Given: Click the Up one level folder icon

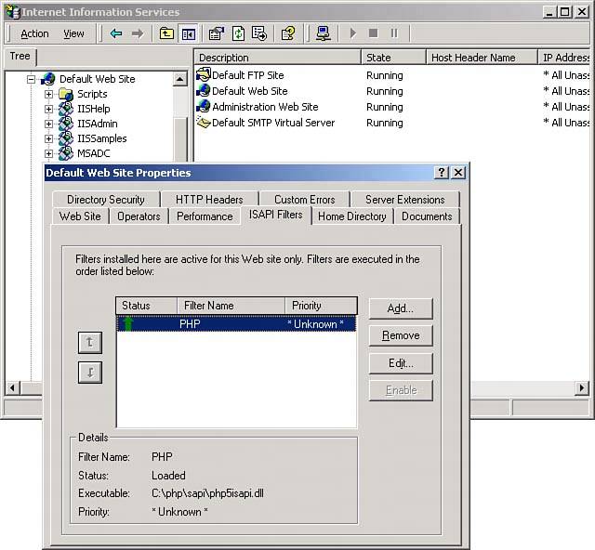Looking at the screenshot, I should [x=166, y=33].
